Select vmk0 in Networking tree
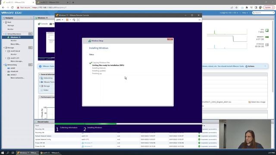 13,68
